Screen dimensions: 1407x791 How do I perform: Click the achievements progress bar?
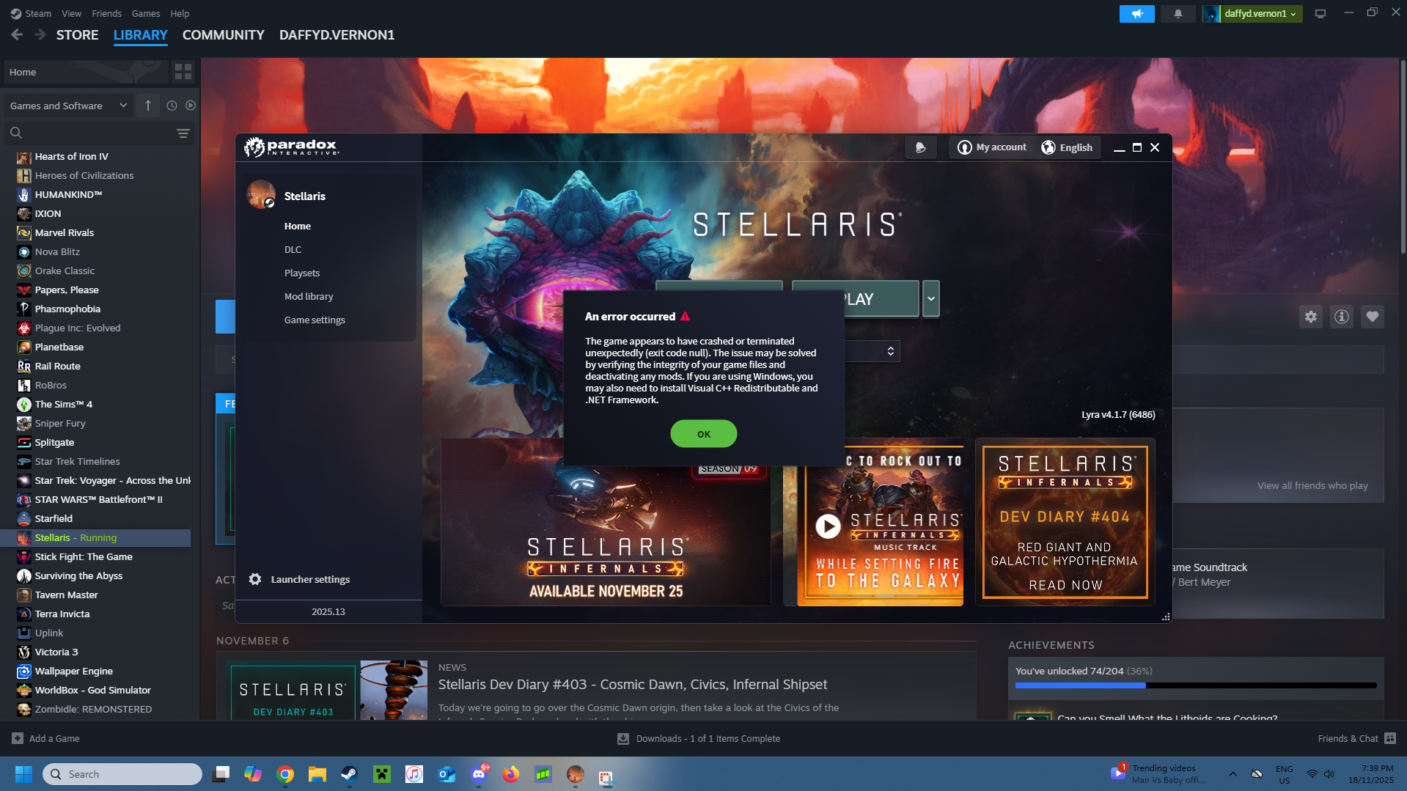pyautogui.click(x=1195, y=685)
